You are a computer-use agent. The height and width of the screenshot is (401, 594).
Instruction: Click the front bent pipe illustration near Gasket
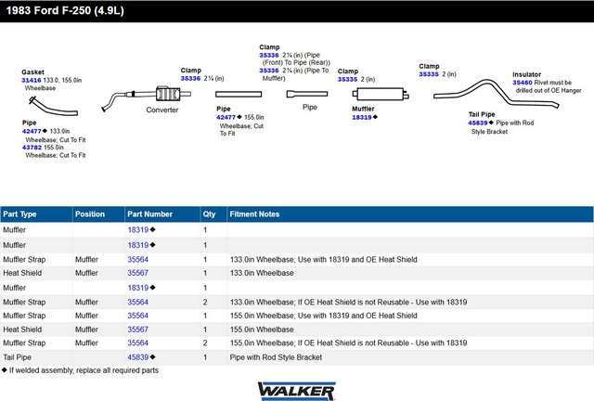click(54, 106)
